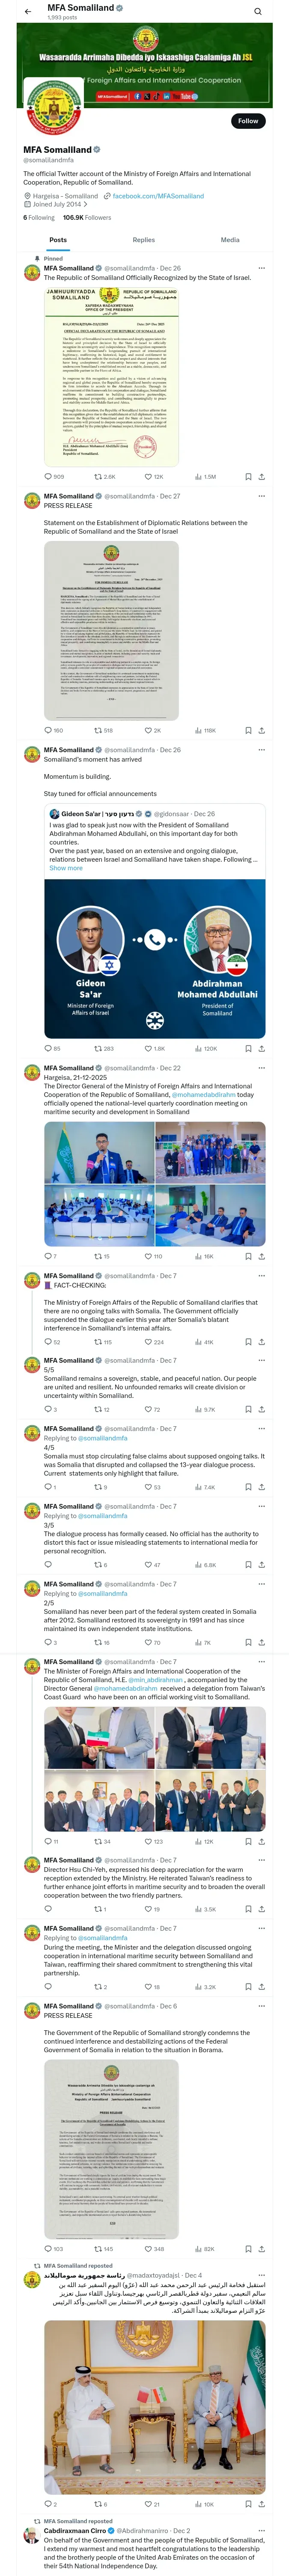
Task: Open the Media tab
Action: [x=230, y=240]
